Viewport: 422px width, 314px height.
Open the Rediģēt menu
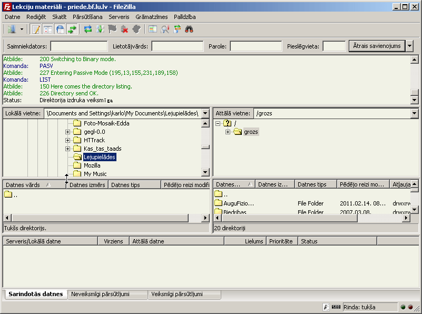tap(36, 17)
